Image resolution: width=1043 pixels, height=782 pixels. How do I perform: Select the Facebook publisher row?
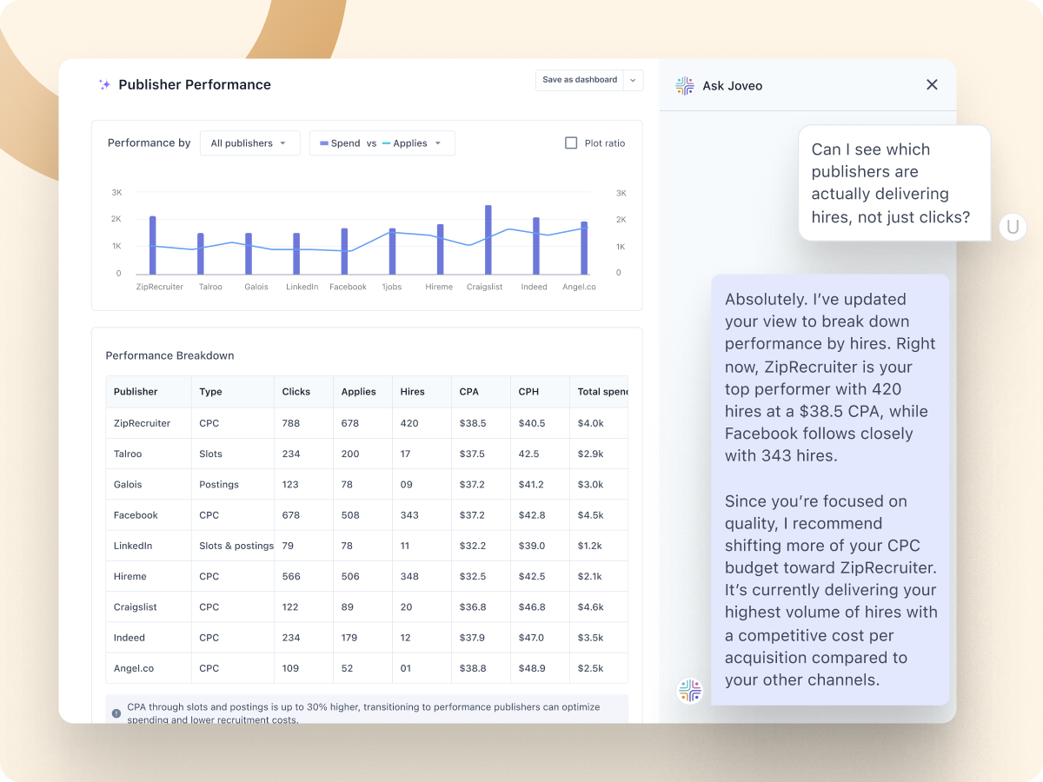tap(136, 515)
